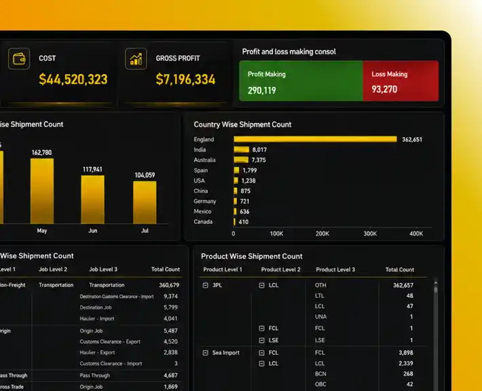Sort by Product Level 3 column header
Screen dimensions: 482x391
[335, 269]
